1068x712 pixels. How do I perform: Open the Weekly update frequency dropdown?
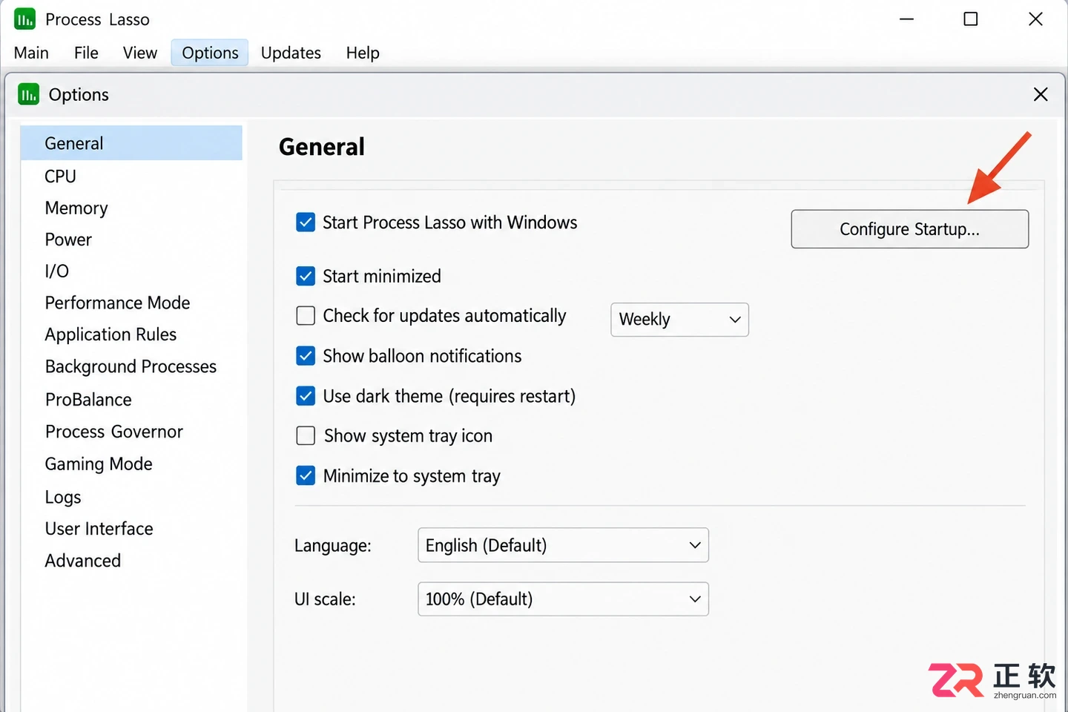click(x=679, y=320)
